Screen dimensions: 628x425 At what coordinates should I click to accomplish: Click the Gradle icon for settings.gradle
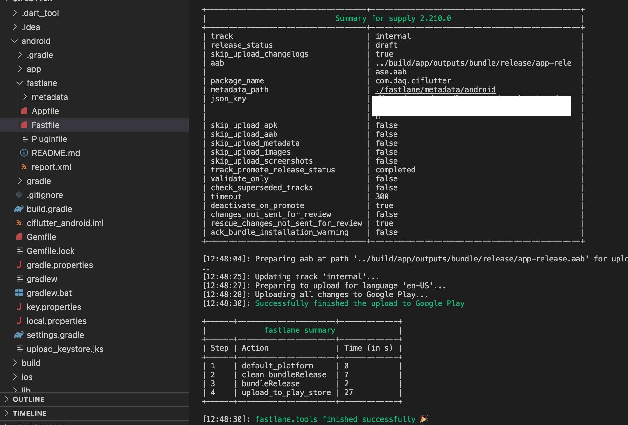pos(19,335)
